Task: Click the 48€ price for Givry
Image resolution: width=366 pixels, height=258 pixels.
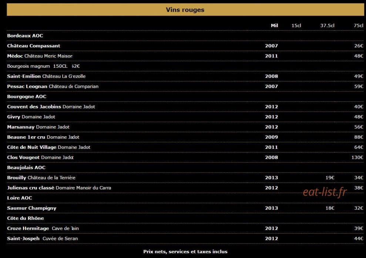Action: point(359,117)
